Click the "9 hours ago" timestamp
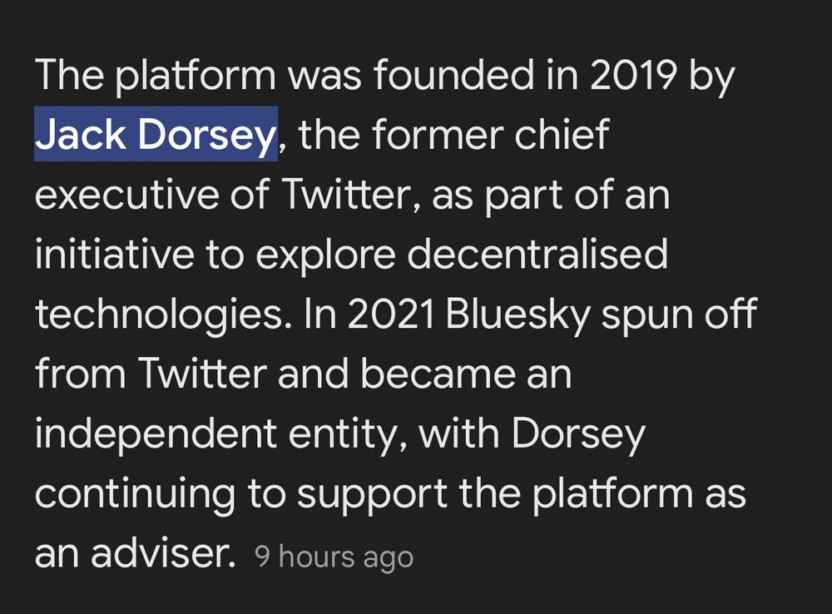Image resolution: width=832 pixels, height=614 pixels. pos(334,557)
